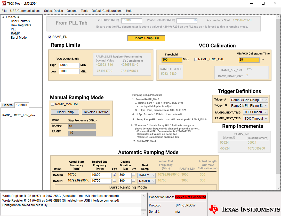Open the Trigger B dropdown

249,106
